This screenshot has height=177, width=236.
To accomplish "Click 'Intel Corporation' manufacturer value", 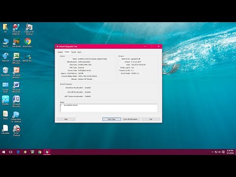I will point(84,62).
